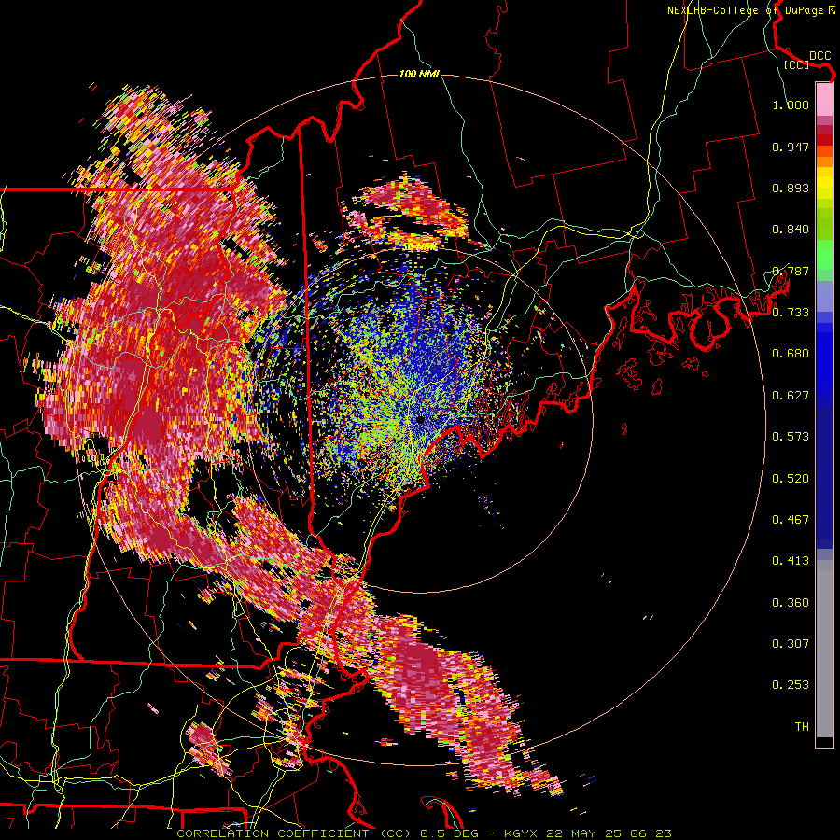This screenshot has height=840, width=840.
Task: Click the 0.893 scale value
Action: (x=791, y=188)
